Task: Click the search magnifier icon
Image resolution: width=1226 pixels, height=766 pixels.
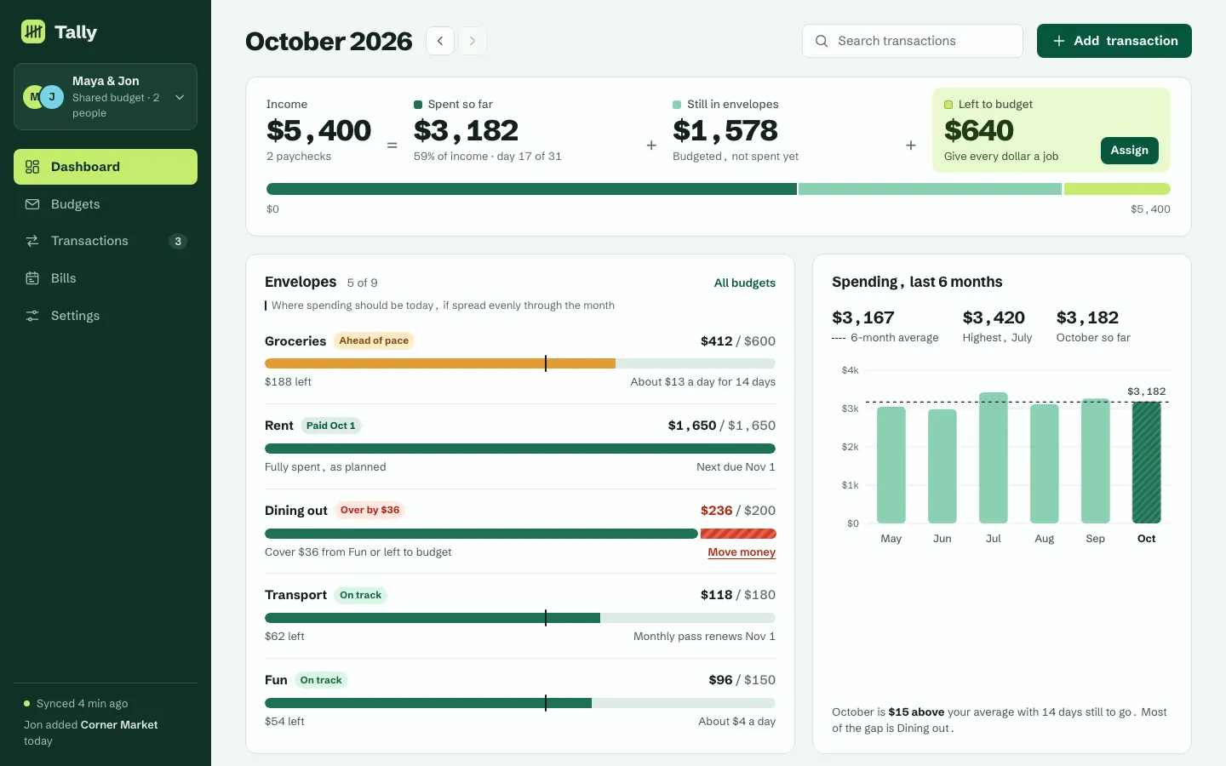Action: (822, 41)
